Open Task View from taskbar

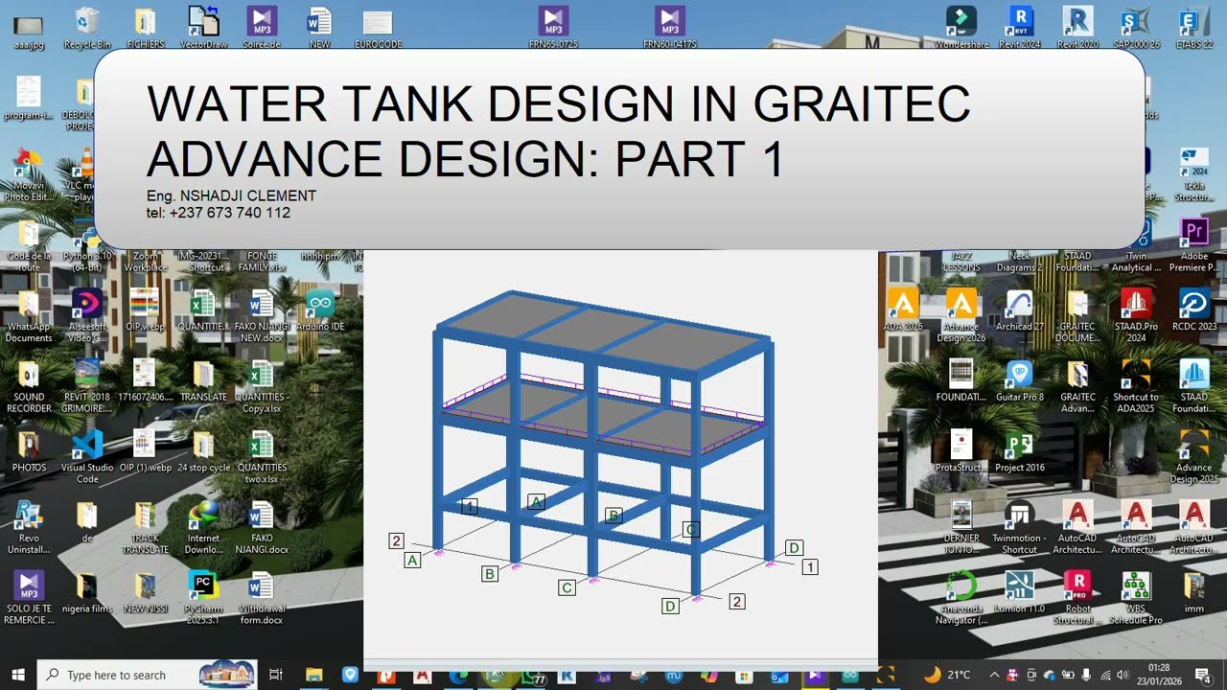point(276,675)
